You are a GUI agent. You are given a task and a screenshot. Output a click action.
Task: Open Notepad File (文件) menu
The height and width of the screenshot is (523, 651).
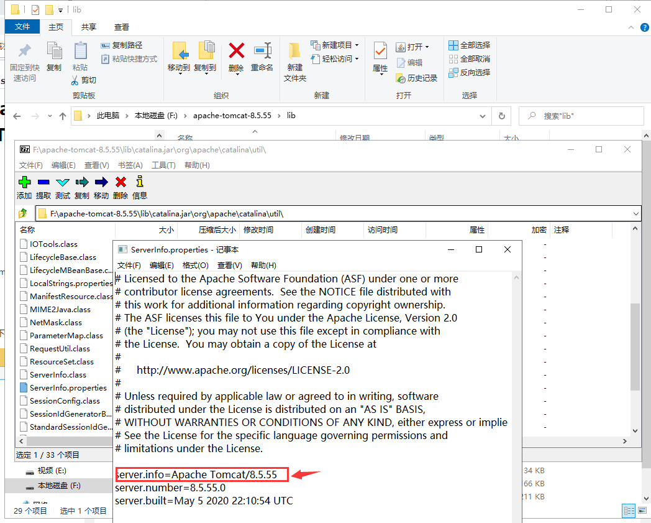click(129, 266)
